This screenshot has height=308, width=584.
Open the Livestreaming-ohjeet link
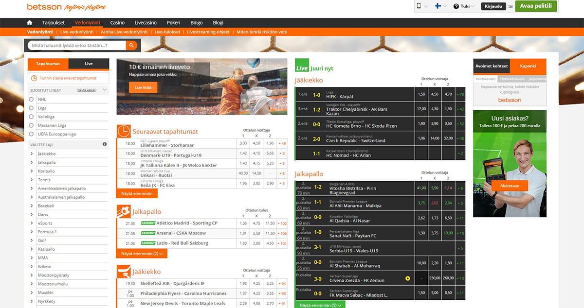[209, 32]
